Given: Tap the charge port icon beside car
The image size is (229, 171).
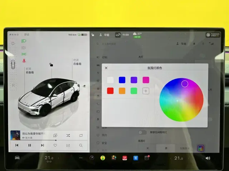Looking at the screenshot, I should tap(84, 86).
